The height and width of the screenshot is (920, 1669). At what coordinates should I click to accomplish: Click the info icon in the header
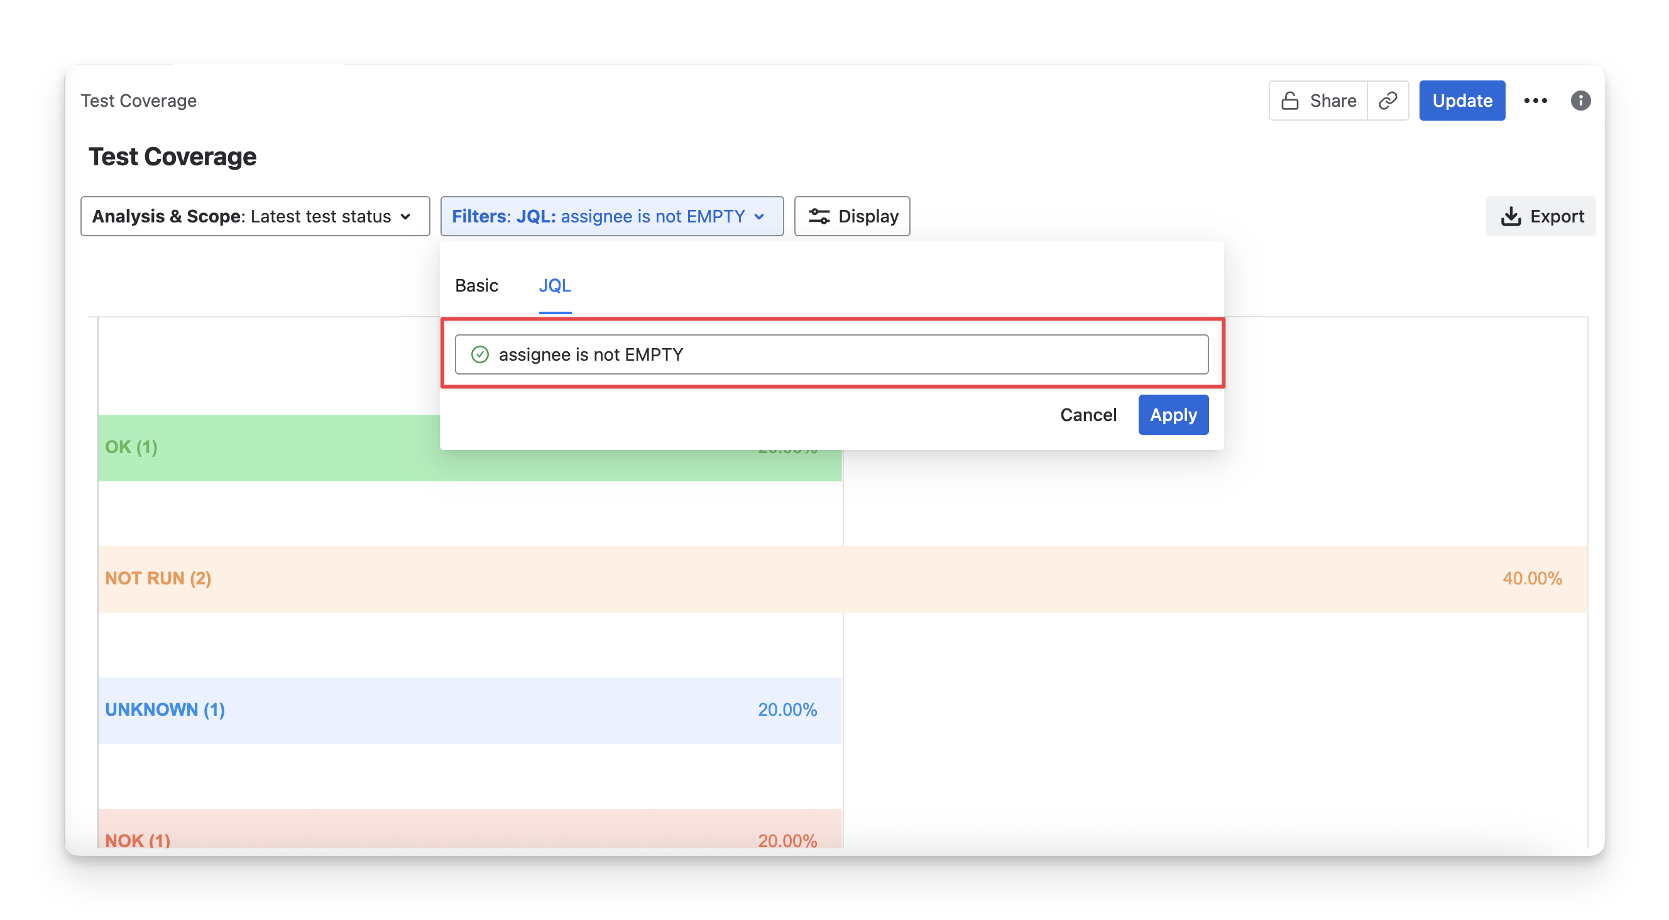[x=1580, y=101]
